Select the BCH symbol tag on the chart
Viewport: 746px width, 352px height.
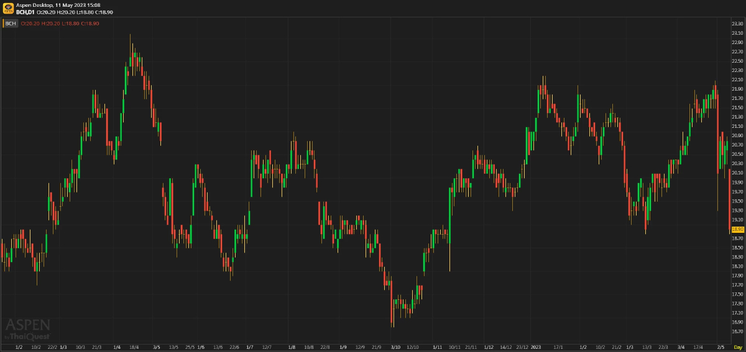point(11,24)
